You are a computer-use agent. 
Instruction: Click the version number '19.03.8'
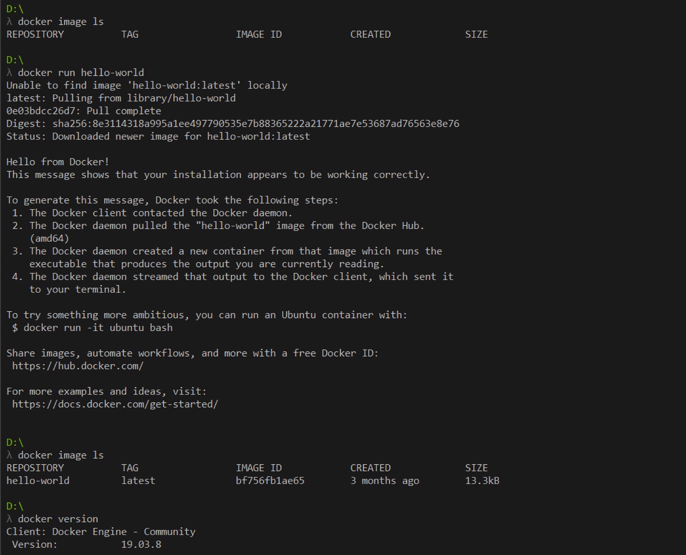141,545
